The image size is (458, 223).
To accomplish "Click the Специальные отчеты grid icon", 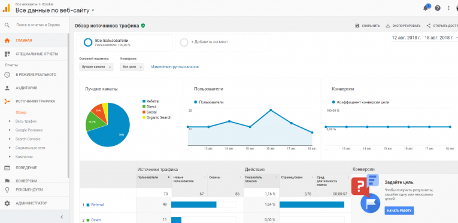I will click(x=7, y=54).
